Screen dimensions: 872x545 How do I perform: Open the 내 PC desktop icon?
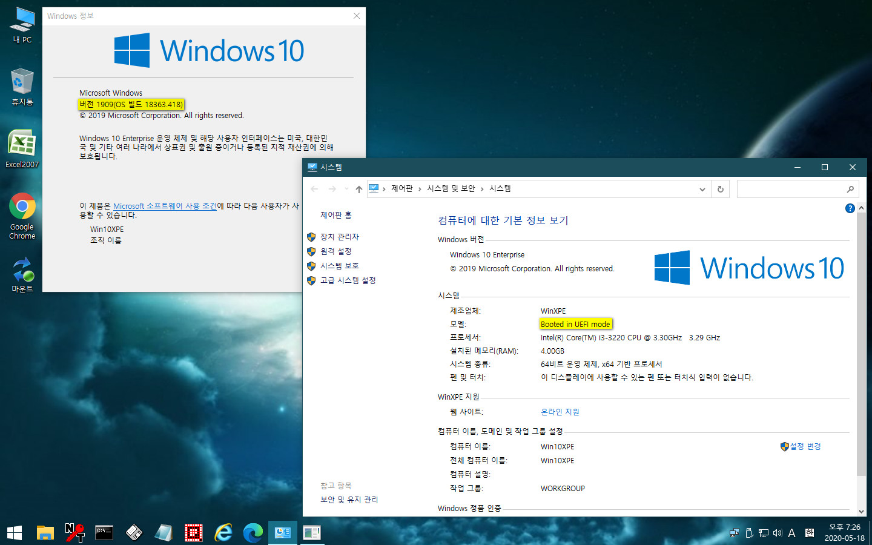(22, 25)
